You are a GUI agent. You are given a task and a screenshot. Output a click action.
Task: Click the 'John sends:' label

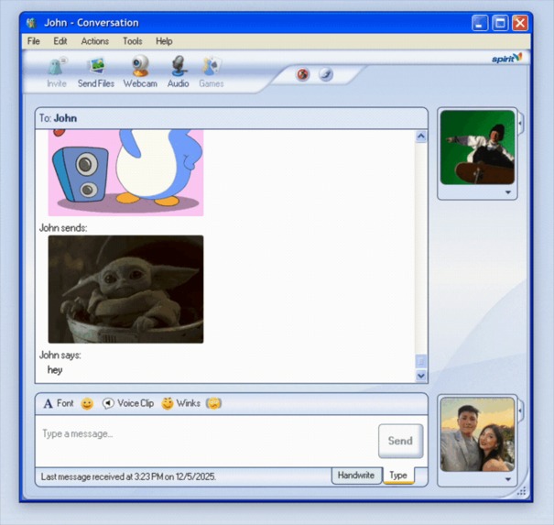pos(63,227)
